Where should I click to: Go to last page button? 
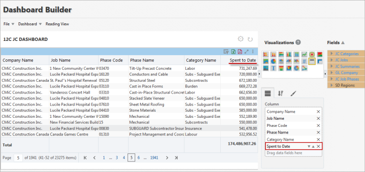pos(176,158)
